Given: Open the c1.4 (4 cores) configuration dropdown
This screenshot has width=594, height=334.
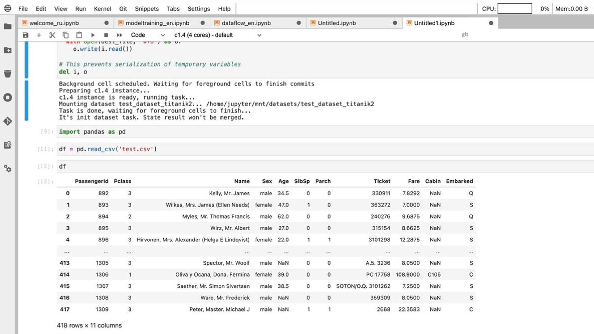Looking at the screenshot, I should [218, 35].
